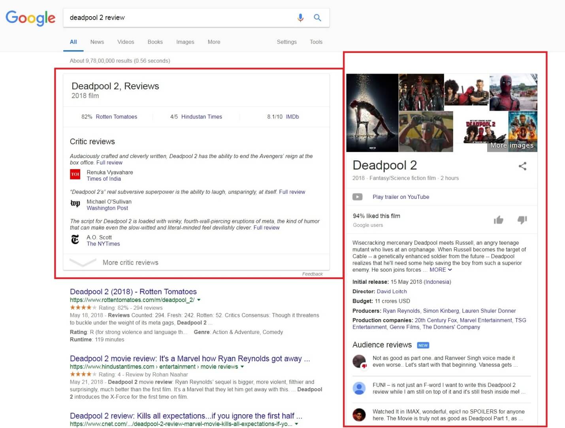Image resolution: width=565 pixels, height=428 pixels.
Task: Open dropdown arrow beside cnet.com URL
Action: pos(296,424)
